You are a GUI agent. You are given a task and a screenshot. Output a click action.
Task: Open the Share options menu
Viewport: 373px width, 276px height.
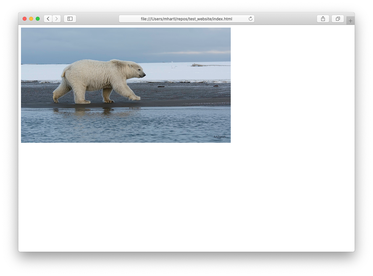pyautogui.click(x=323, y=19)
